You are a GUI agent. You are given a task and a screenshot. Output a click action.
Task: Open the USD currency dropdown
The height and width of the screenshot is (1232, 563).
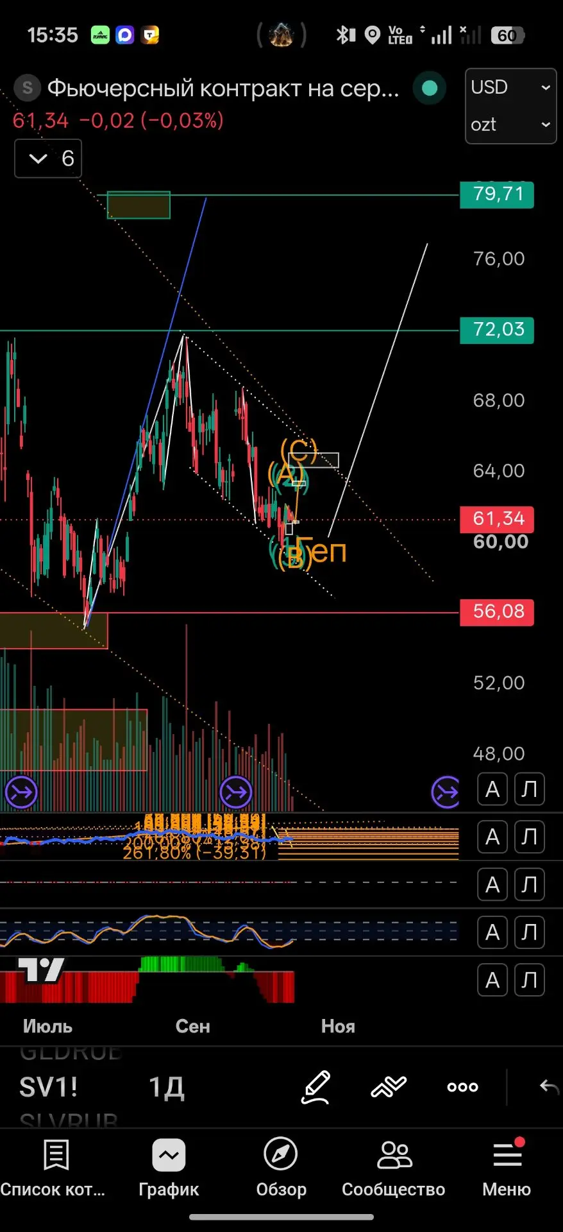coord(510,87)
